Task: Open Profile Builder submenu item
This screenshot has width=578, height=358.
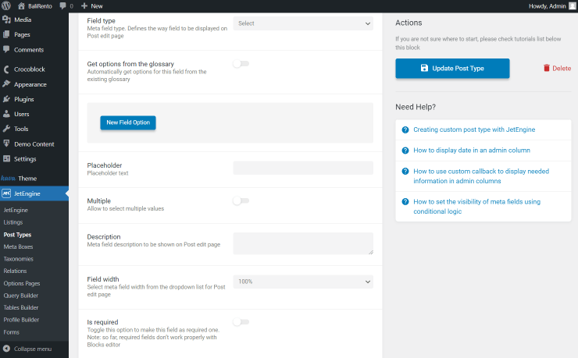Action: 21,320
